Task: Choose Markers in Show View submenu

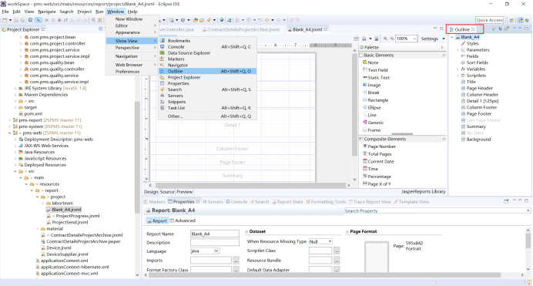Action: (207, 59)
